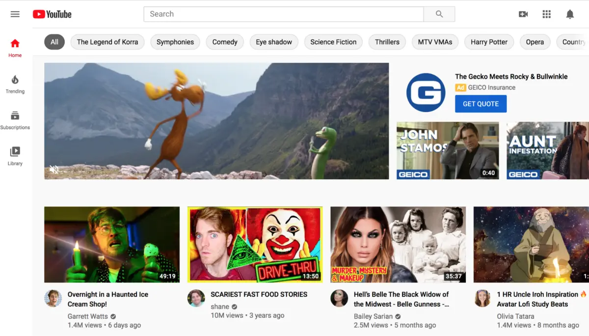Click the GET QUOTE button
The image size is (589, 336).
coord(481,104)
